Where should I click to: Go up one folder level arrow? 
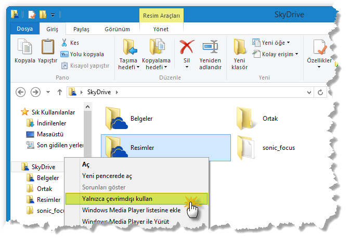(60, 92)
